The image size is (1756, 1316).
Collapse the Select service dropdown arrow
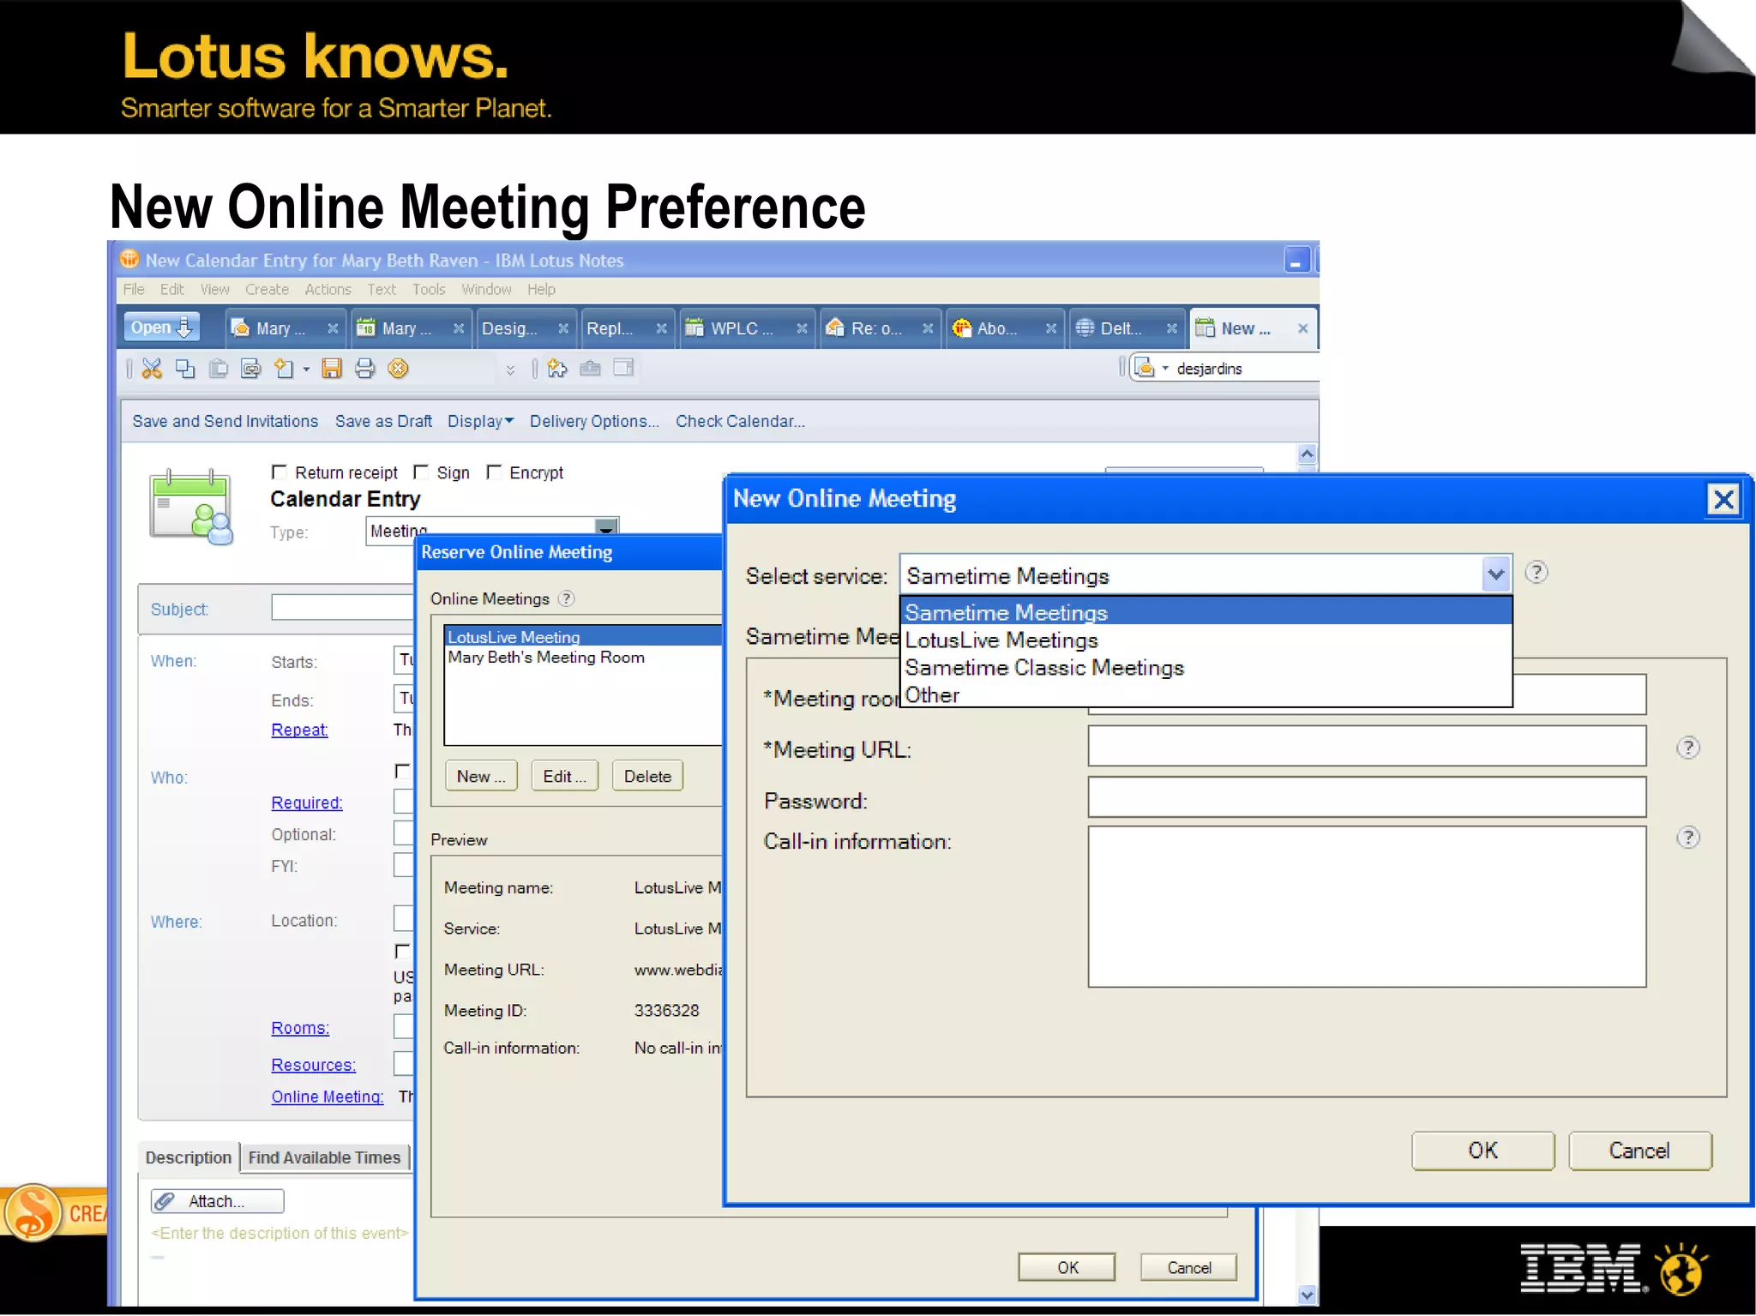[x=1495, y=574]
